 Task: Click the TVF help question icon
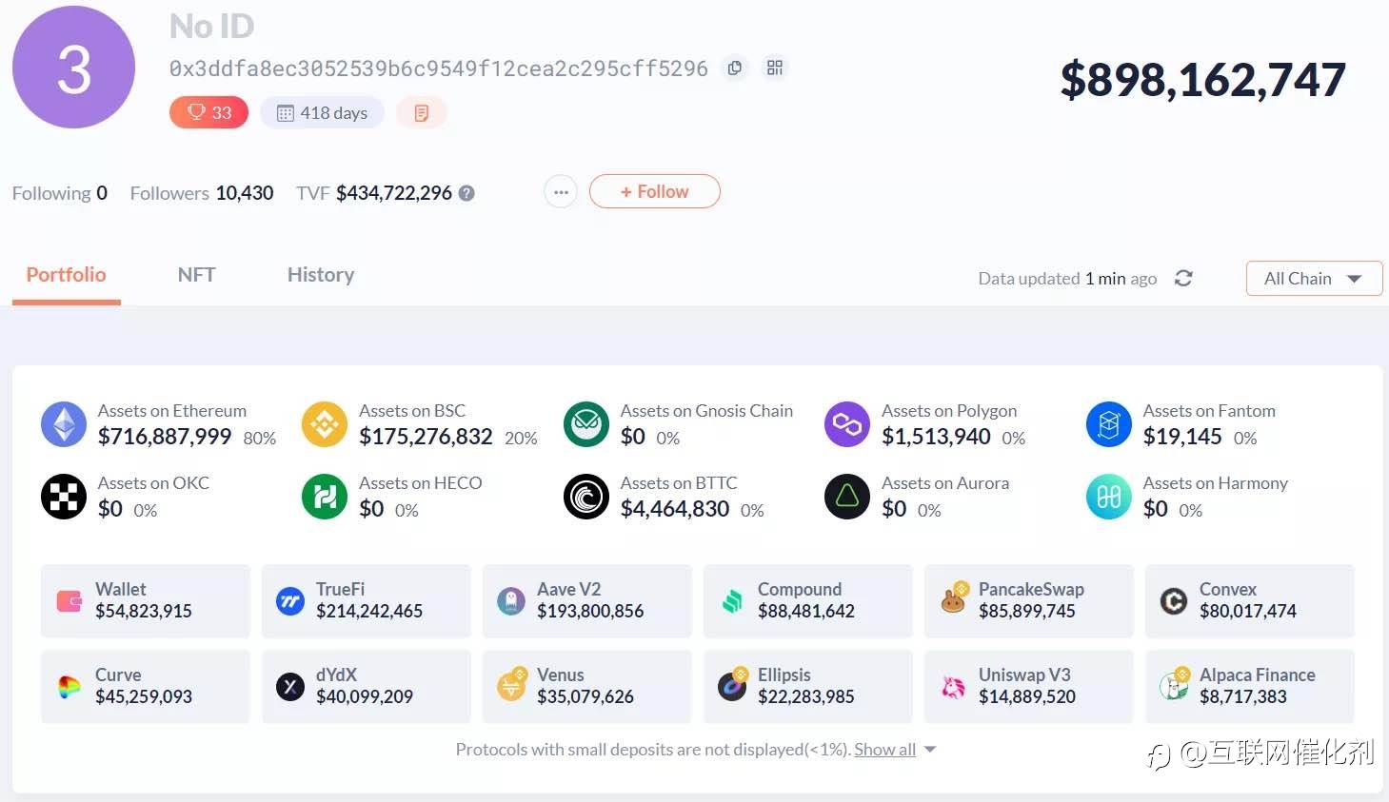466,193
